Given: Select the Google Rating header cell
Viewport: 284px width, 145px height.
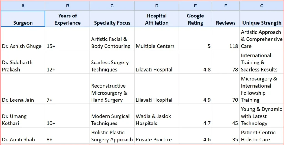Looking at the screenshot, I should tap(196, 19).
